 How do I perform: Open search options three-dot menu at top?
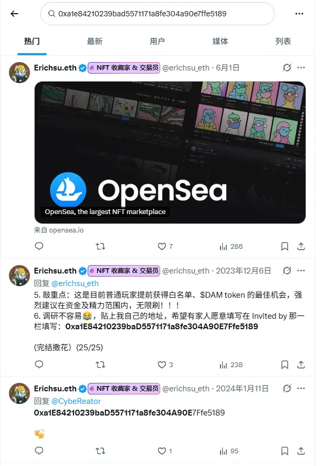pos(299,14)
